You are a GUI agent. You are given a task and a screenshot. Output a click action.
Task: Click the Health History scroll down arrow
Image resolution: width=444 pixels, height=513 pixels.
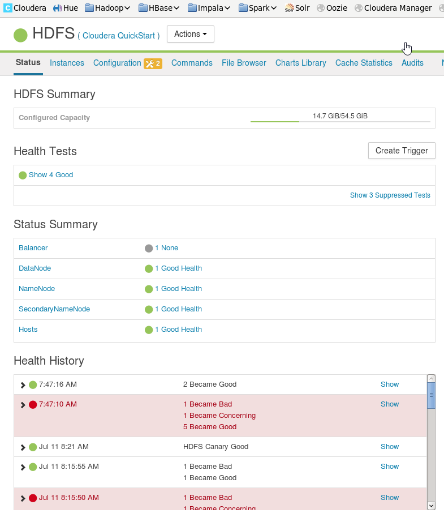pyautogui.click(x=431, y=506)
